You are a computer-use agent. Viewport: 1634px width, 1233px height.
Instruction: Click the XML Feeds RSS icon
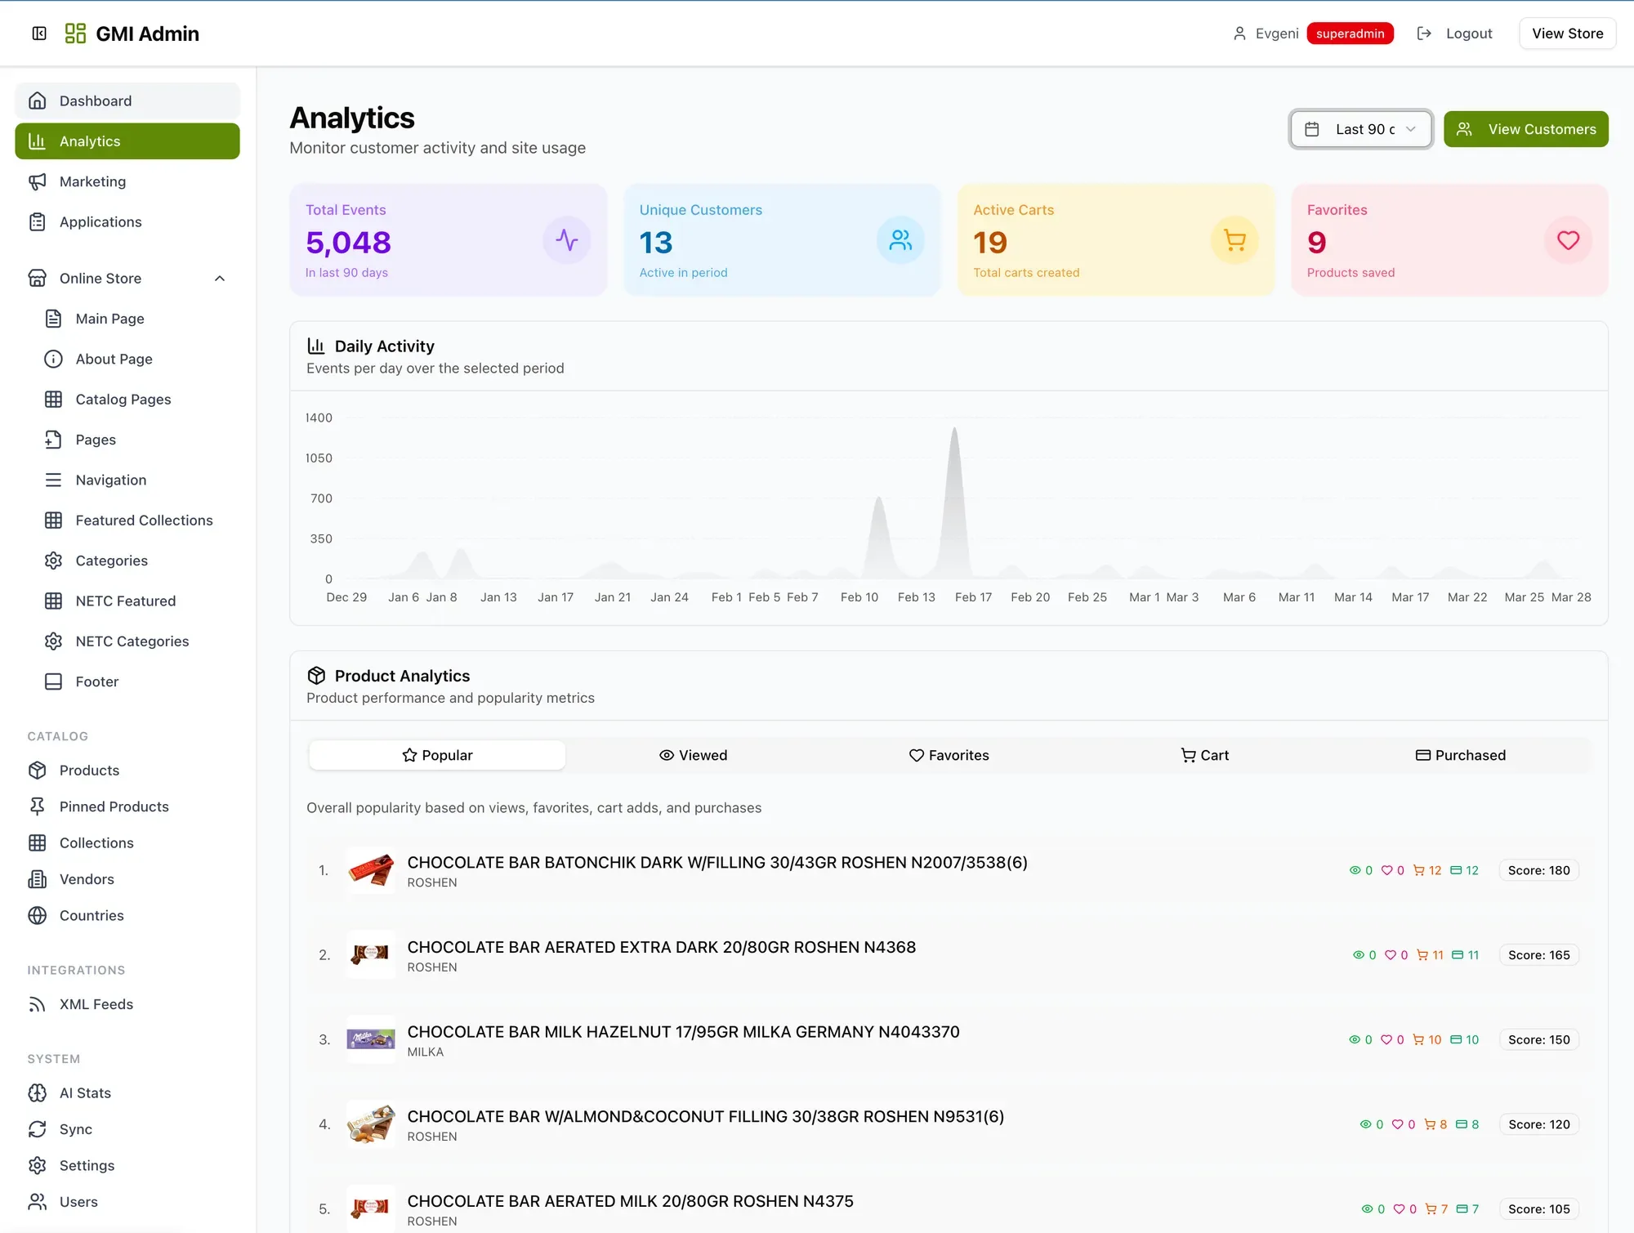[x=38, y=1004]
